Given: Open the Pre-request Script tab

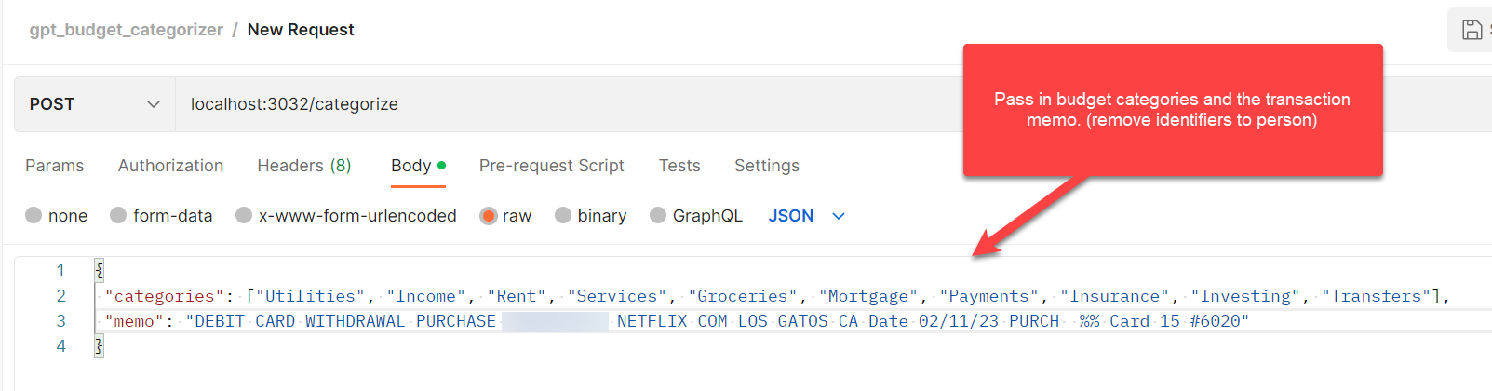Looking at the screenshot, I should (551, 166).
